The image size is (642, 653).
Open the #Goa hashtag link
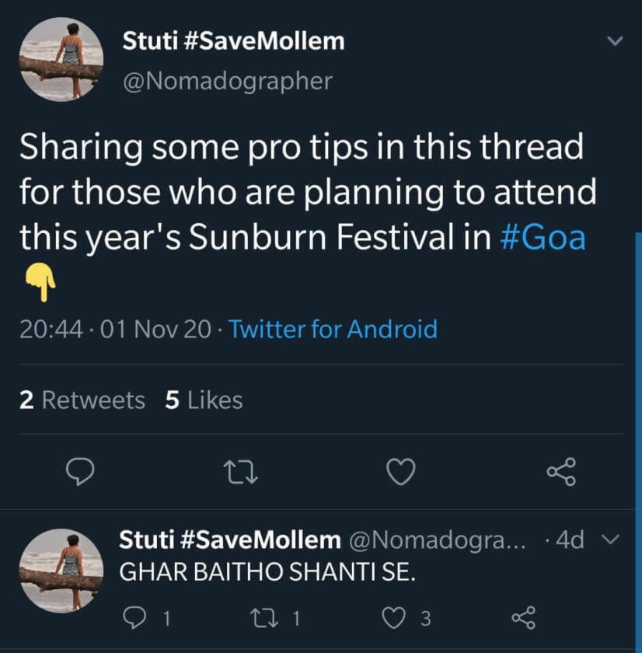[x=542, y=237]
